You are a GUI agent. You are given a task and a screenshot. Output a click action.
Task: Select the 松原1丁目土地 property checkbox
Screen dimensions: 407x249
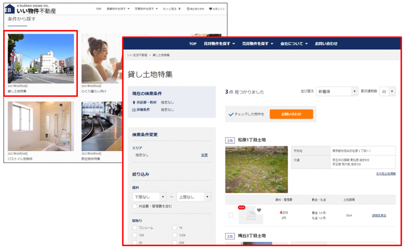231,215
